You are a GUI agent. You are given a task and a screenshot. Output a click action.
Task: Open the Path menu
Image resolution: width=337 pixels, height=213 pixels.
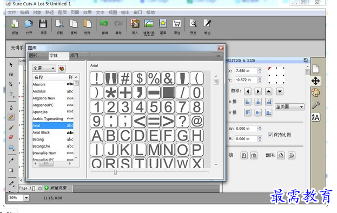pos(50,12)
